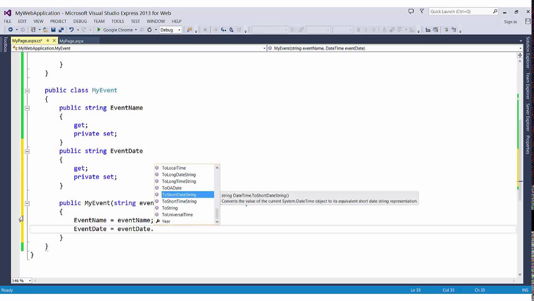Click the Step Into debug icon
This screenshot has height=301, width=534.
coord(223,30)
